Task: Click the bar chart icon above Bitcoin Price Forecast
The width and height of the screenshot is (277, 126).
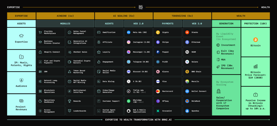Action: click(255, 66)
